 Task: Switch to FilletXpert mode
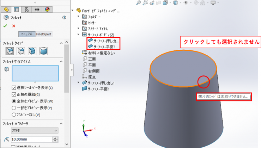44,34
